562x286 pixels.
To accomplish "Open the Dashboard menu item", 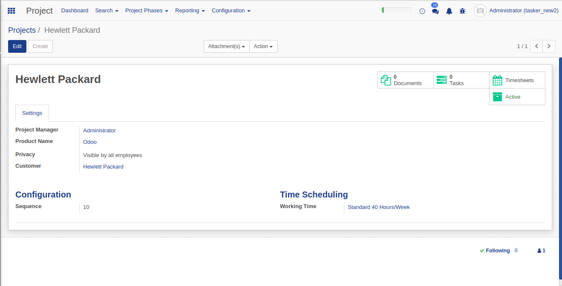I will click(75, 11).
